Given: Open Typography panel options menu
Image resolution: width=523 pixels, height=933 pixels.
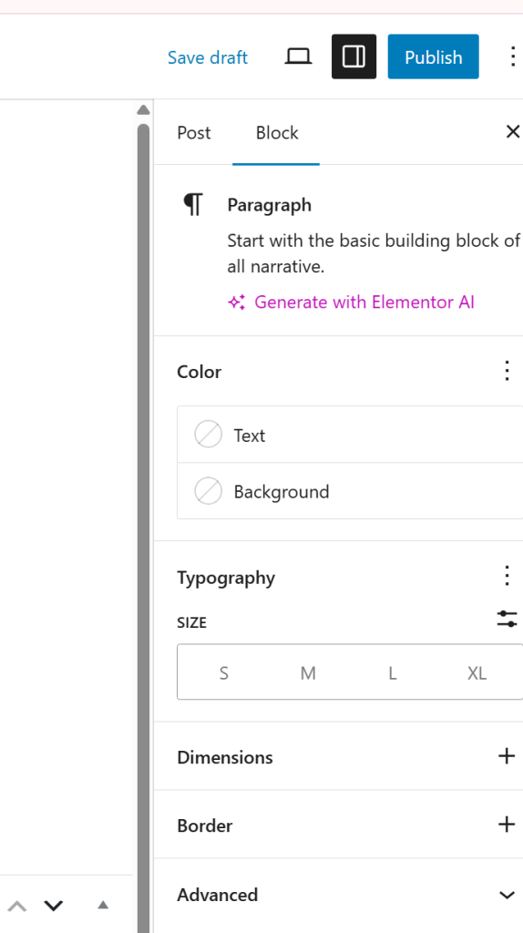Looking at the screenshot, I should click(507, 576).
